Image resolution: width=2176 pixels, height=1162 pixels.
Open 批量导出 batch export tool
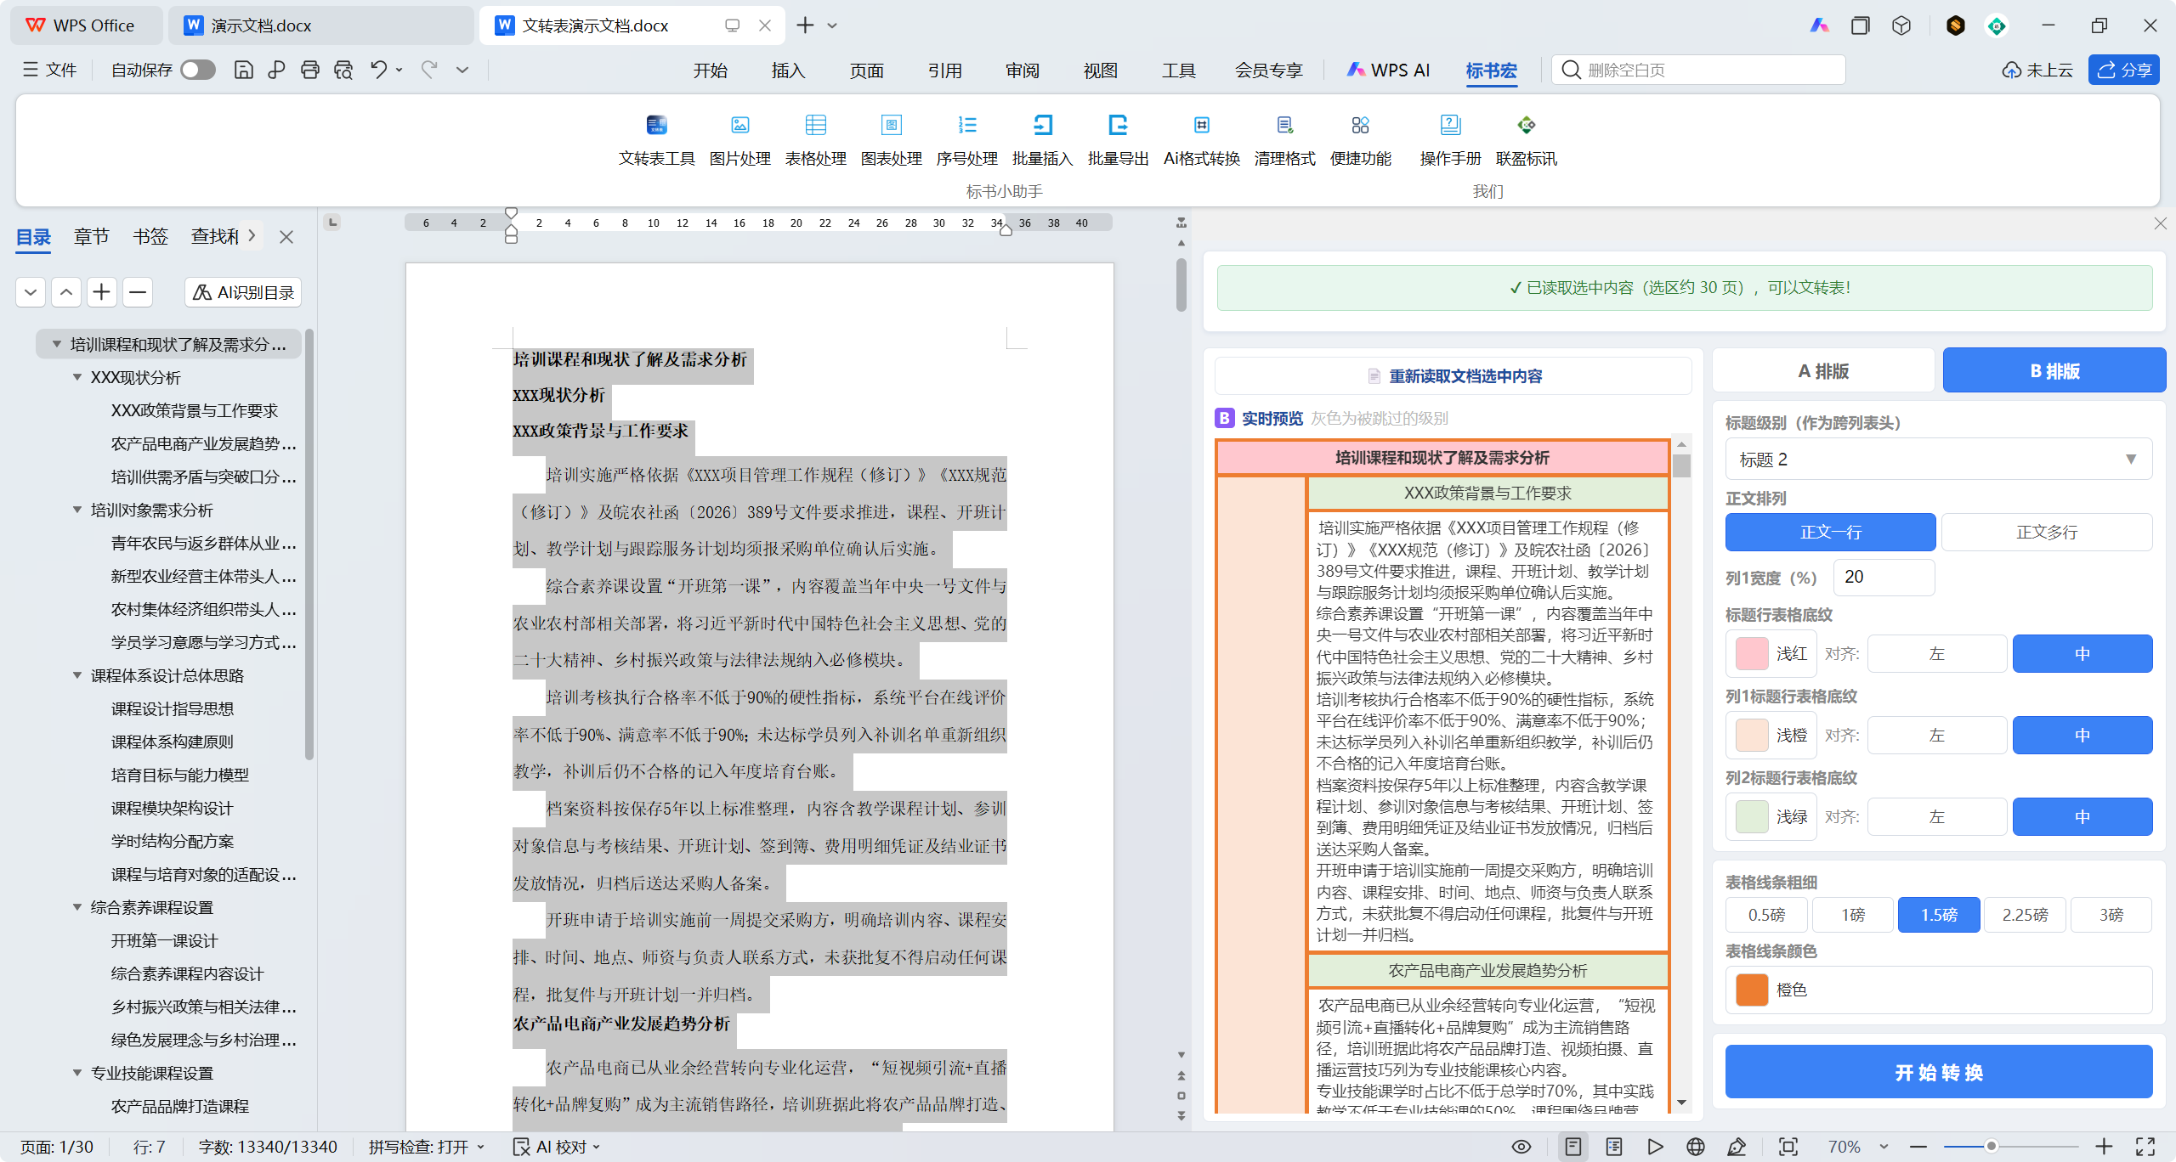[x=1118, y=140]
